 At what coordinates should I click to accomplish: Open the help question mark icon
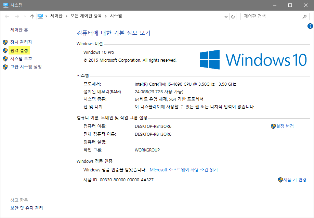[310, 26]
